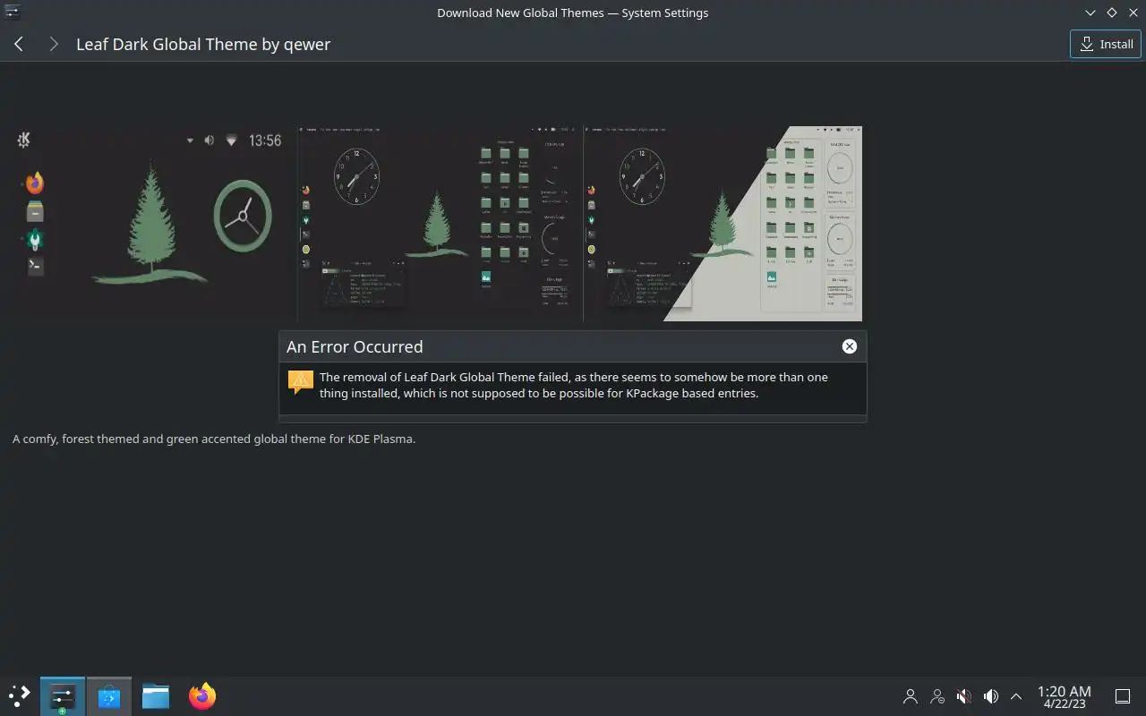Launch Discover software center from taskbar
Screen dimensions: 1146x716
(109, 696)
